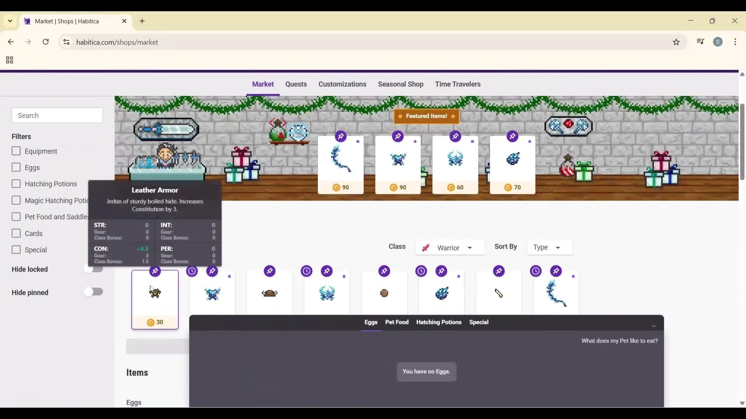
Task: Click the 'What does my Pet like to eat?' link
Action: (619, 341)
